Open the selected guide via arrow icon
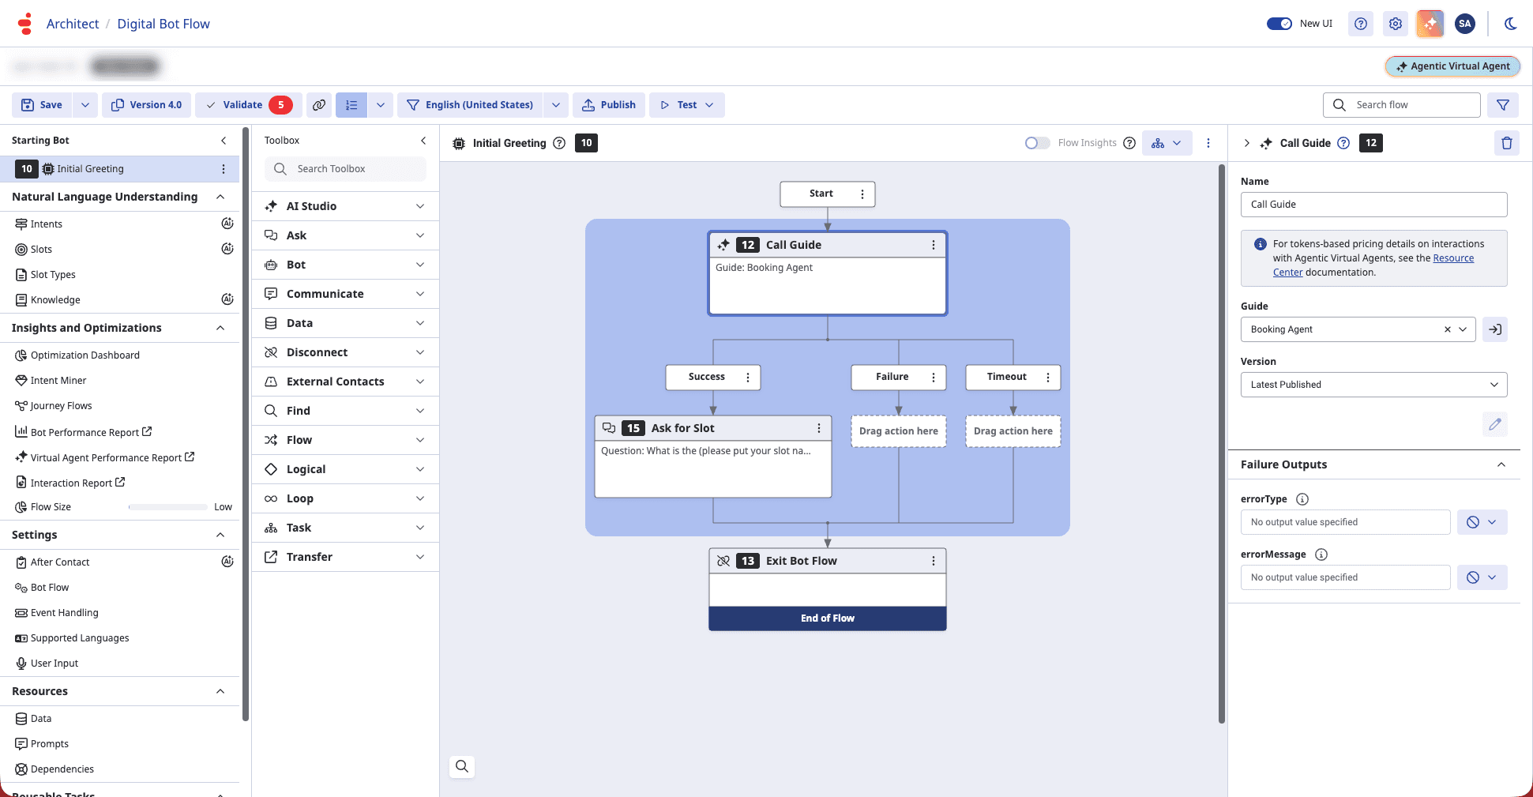Viewport: 1533px width, 797px height. [x=1495, y=329]
